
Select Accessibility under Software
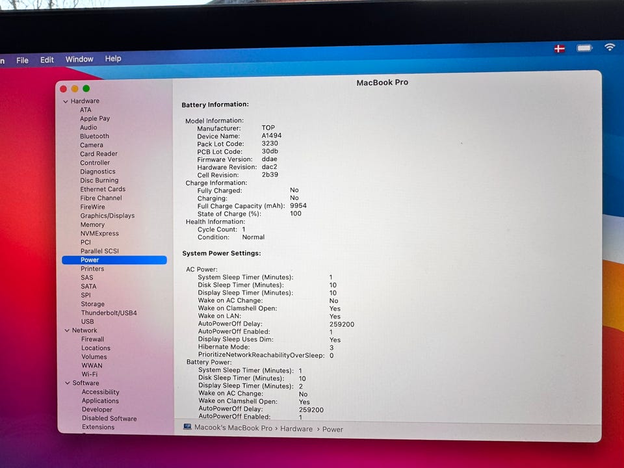pos(101,392)
